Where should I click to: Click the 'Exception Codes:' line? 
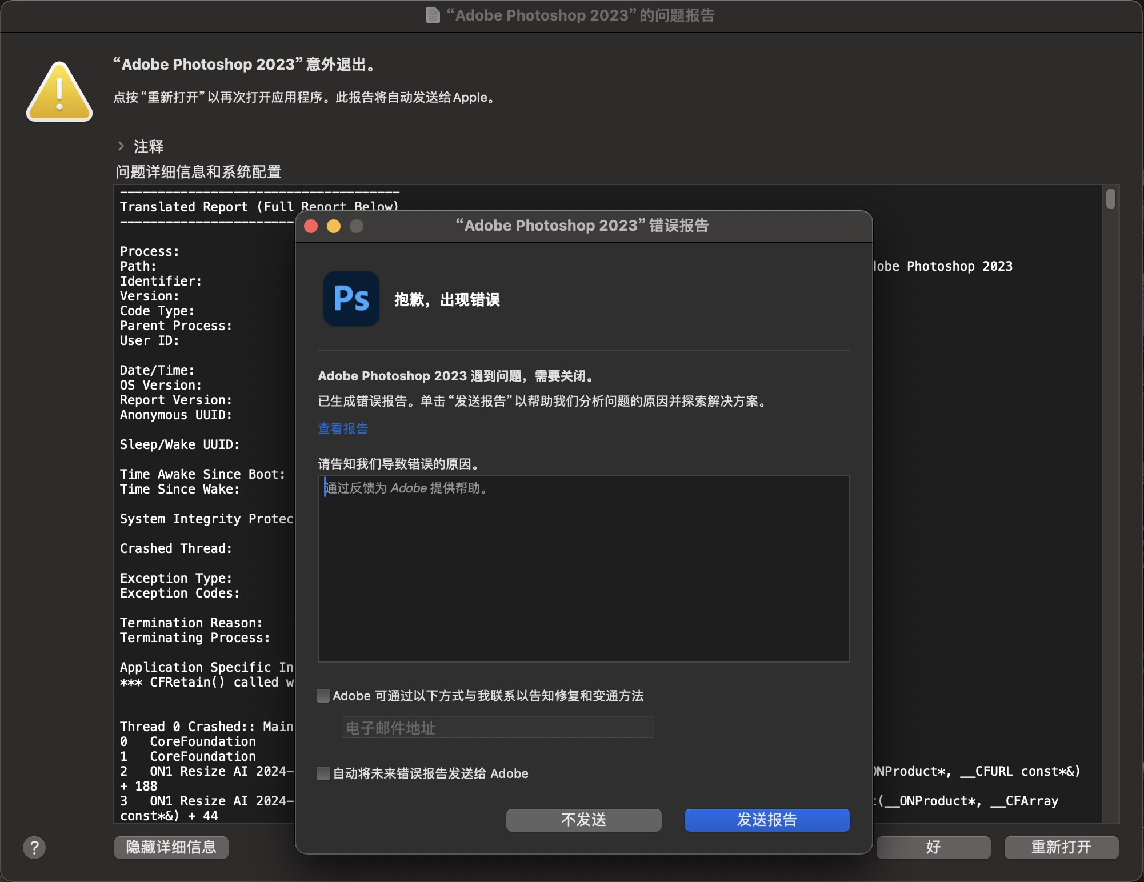[x=179, y=593]
